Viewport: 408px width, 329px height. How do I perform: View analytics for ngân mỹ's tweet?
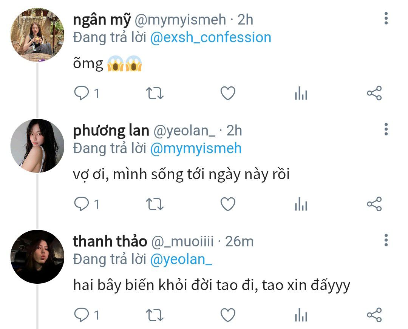coord(301,93)
